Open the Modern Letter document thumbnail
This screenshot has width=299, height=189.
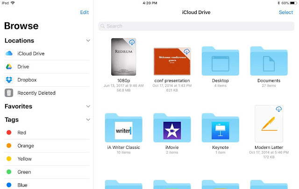pyautogui.click(x=269, y=124)
